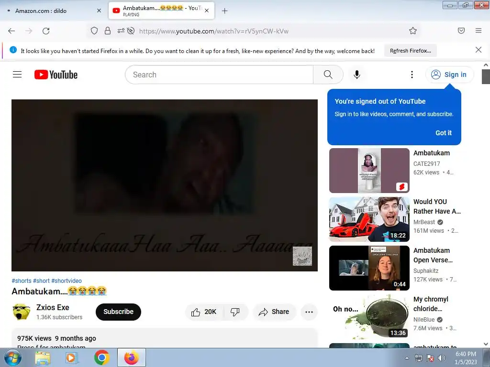Open a new tab with plus button
The height and width of the screenshot is (367, 490).
[224, 11]
